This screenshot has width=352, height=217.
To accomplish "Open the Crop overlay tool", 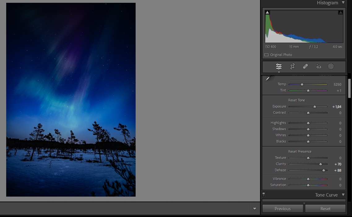I will point(292,66).
